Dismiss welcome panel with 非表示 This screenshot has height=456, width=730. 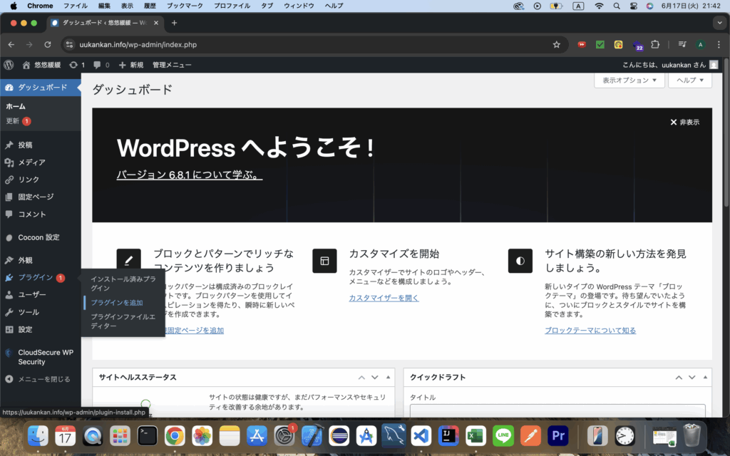pos(684,122)
